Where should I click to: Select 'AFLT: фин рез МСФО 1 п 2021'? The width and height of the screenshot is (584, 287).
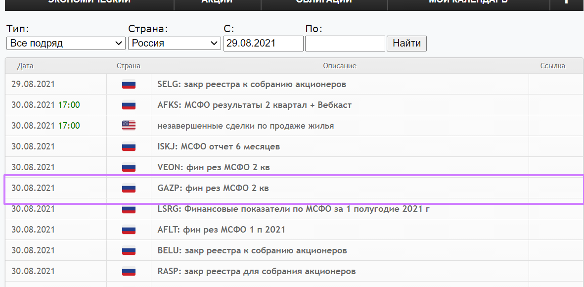222,230
